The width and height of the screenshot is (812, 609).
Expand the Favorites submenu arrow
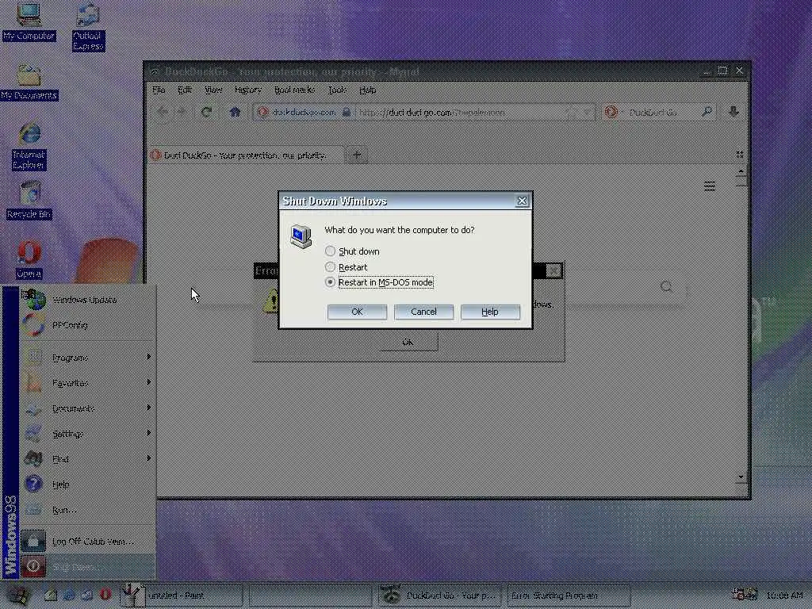point(148,382)
